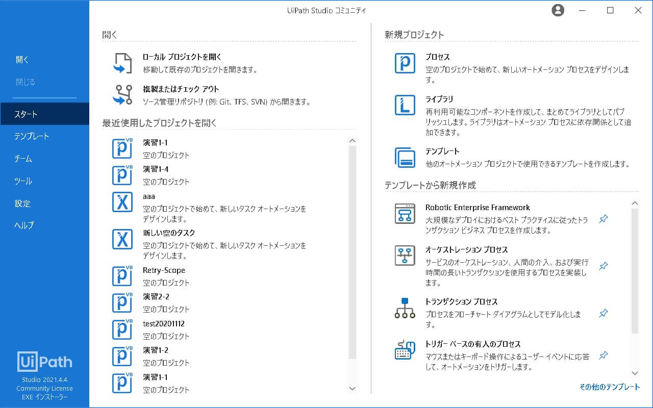Screen dimensions: 653x408
Task: Click the オーケストレーション プロセス title
Action: [x=467, y=250]
